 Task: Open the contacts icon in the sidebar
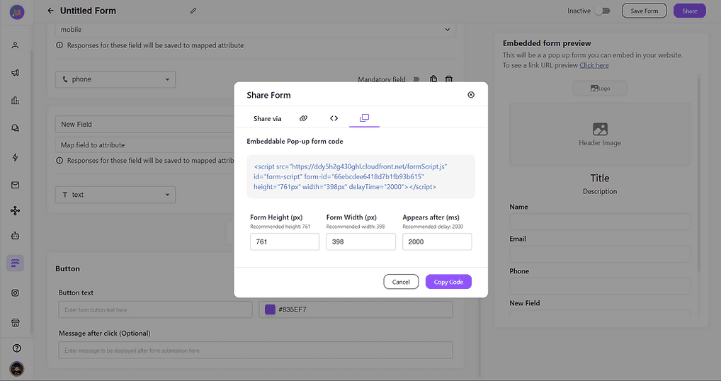coord(15,45)
